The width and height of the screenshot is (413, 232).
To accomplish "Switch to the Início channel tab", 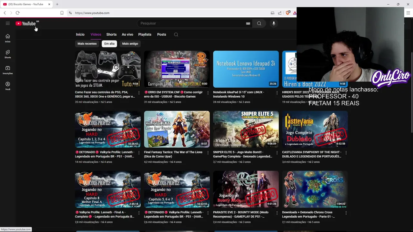I will coord(80,34).
